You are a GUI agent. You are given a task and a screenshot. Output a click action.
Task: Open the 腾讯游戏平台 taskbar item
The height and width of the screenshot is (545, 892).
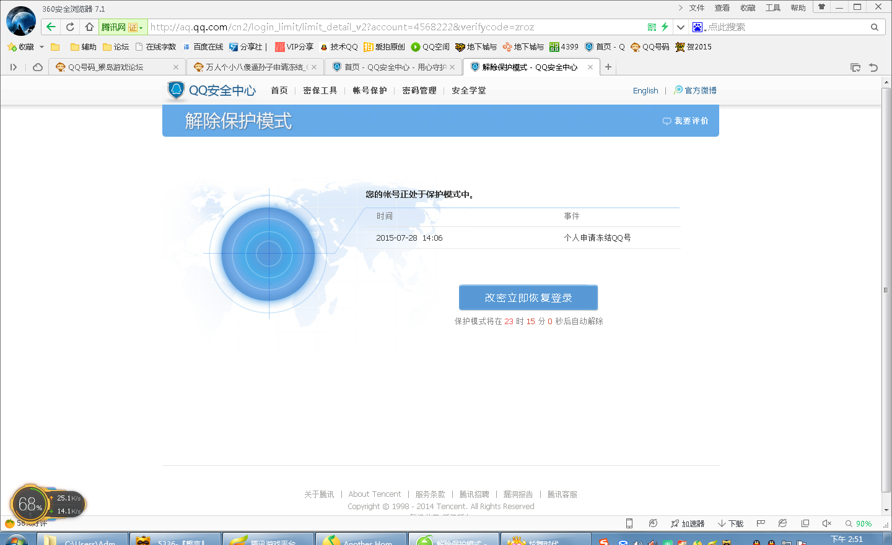[268, 539]
